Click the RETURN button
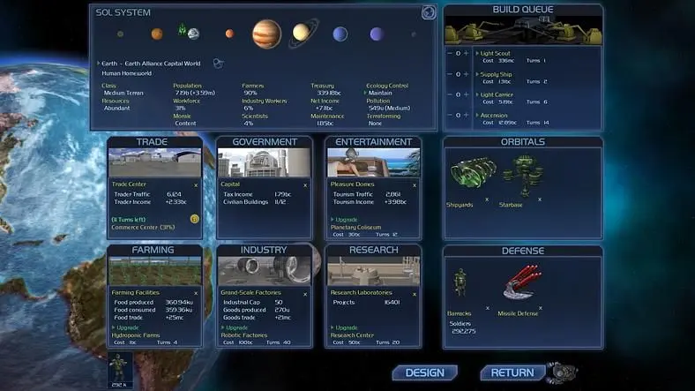This screenshot has height=391, width=695. (512, 372)
